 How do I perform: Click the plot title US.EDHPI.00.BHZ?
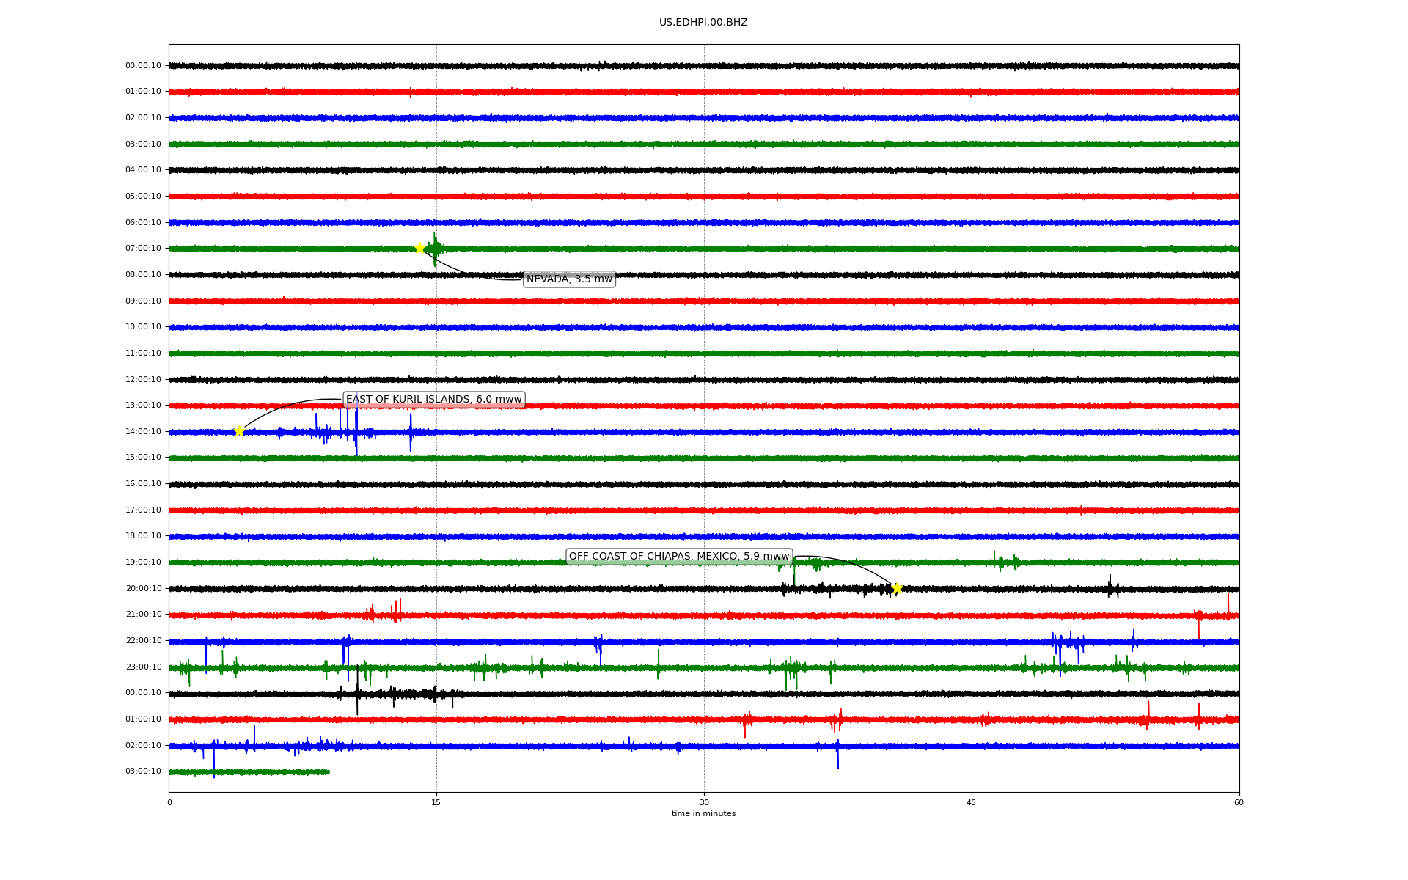(x=703, y=23)
